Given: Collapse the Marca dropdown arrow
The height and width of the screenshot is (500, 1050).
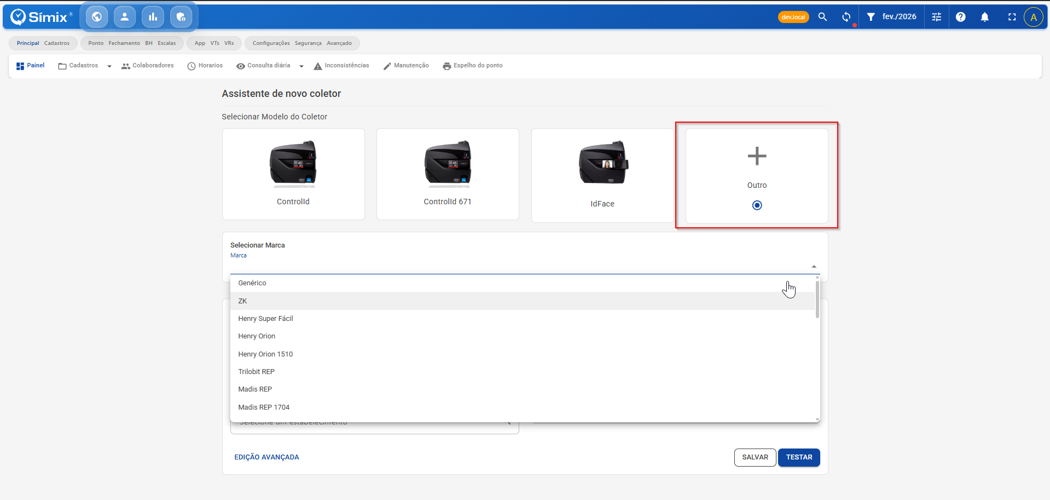Looking at the screenshot, I should (814, 267).
